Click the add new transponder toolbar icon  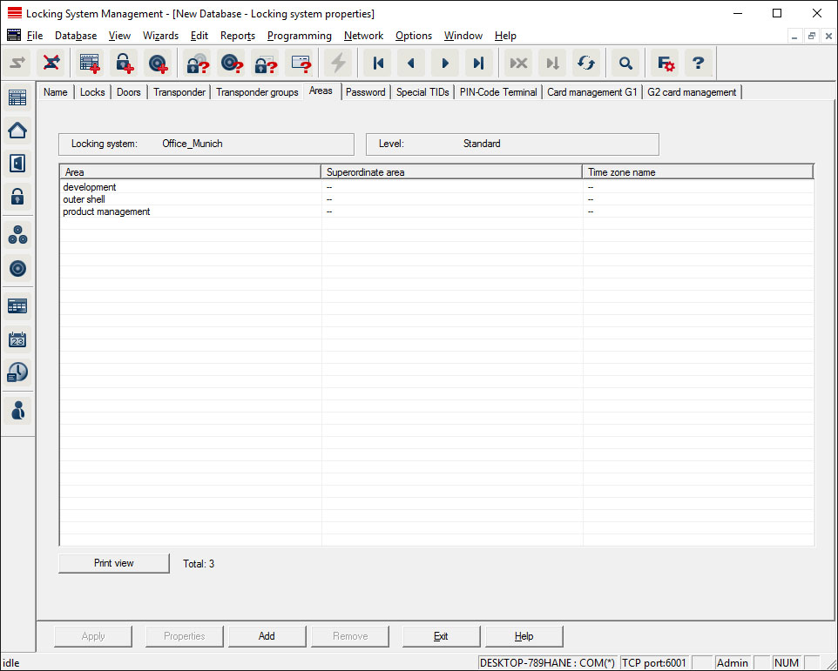coord(158,64)
